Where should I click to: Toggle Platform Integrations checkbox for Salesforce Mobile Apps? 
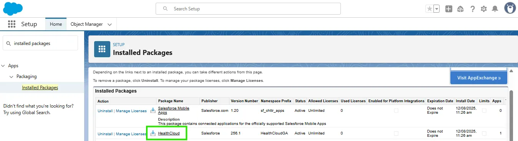click(x=396, y=111)
